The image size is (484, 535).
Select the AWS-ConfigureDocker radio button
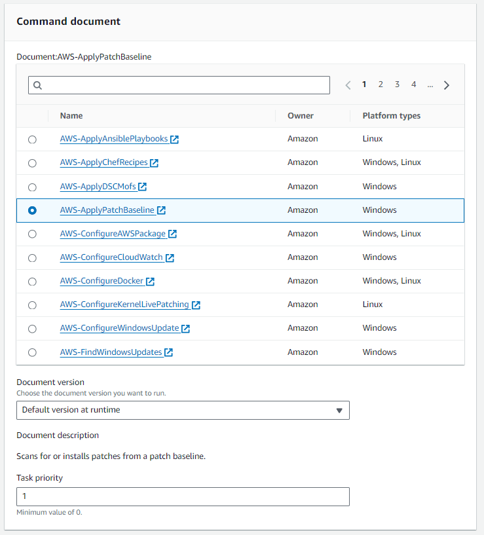32,282
